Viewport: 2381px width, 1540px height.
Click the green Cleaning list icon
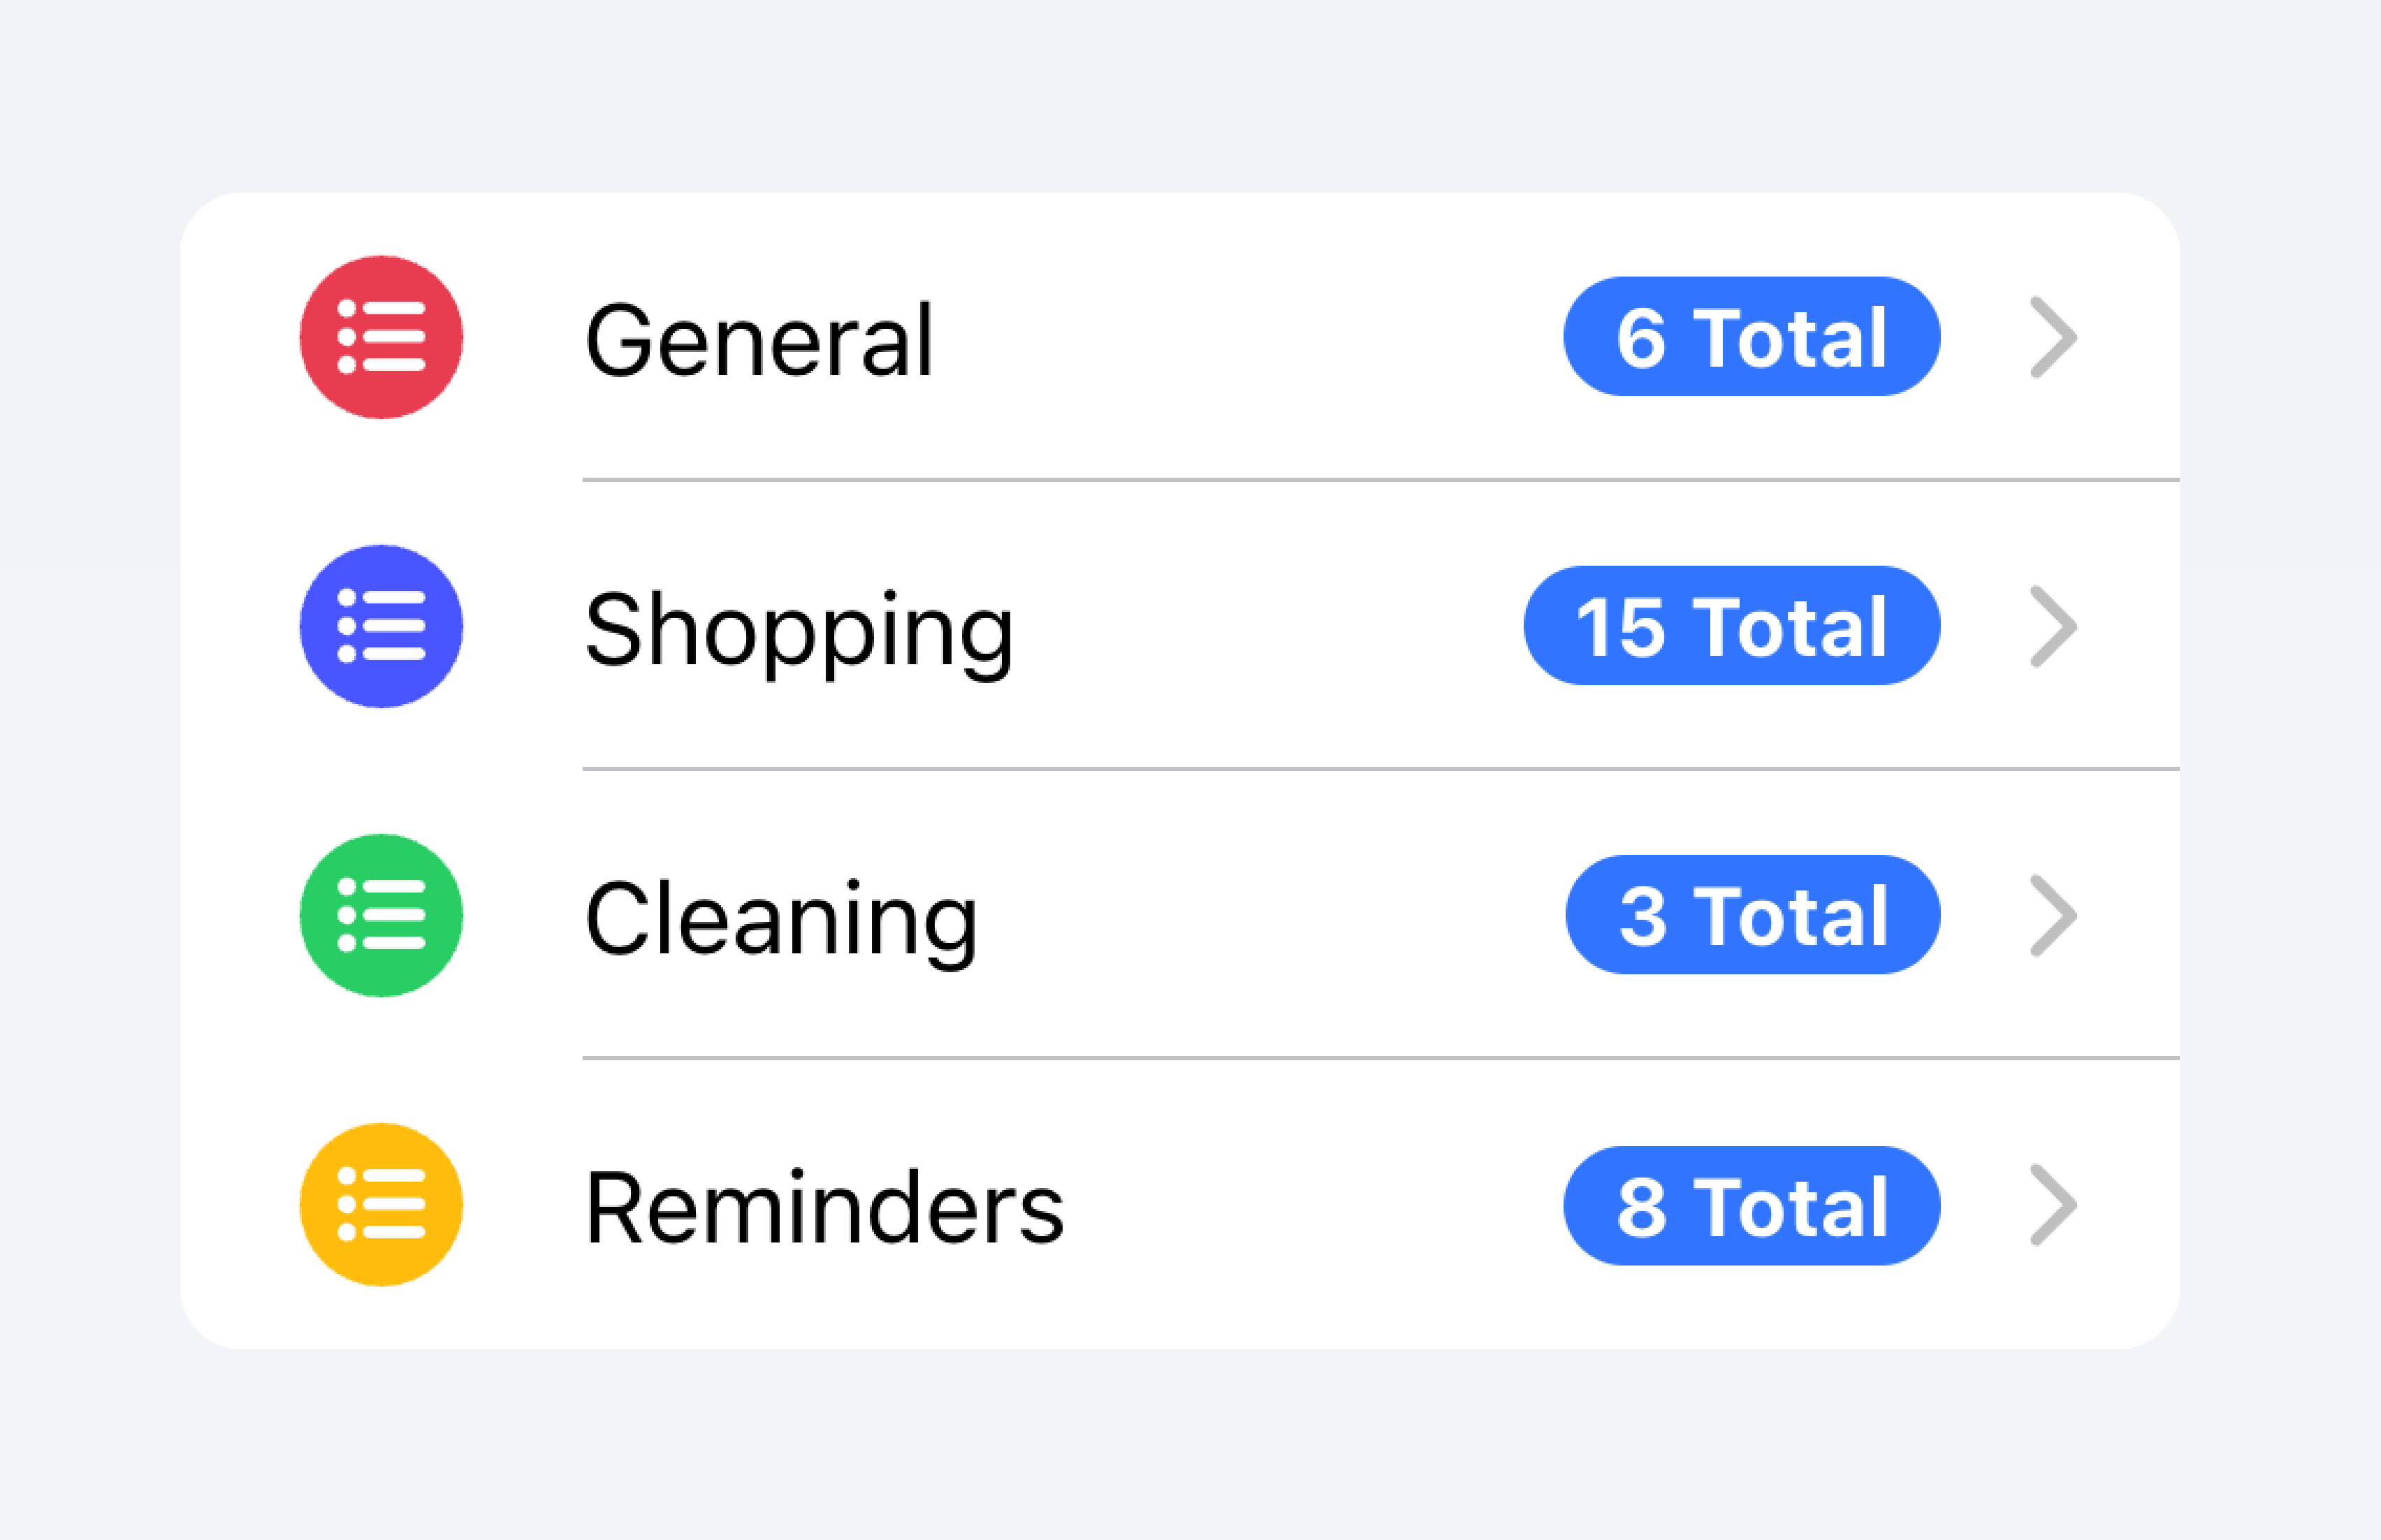382,915
